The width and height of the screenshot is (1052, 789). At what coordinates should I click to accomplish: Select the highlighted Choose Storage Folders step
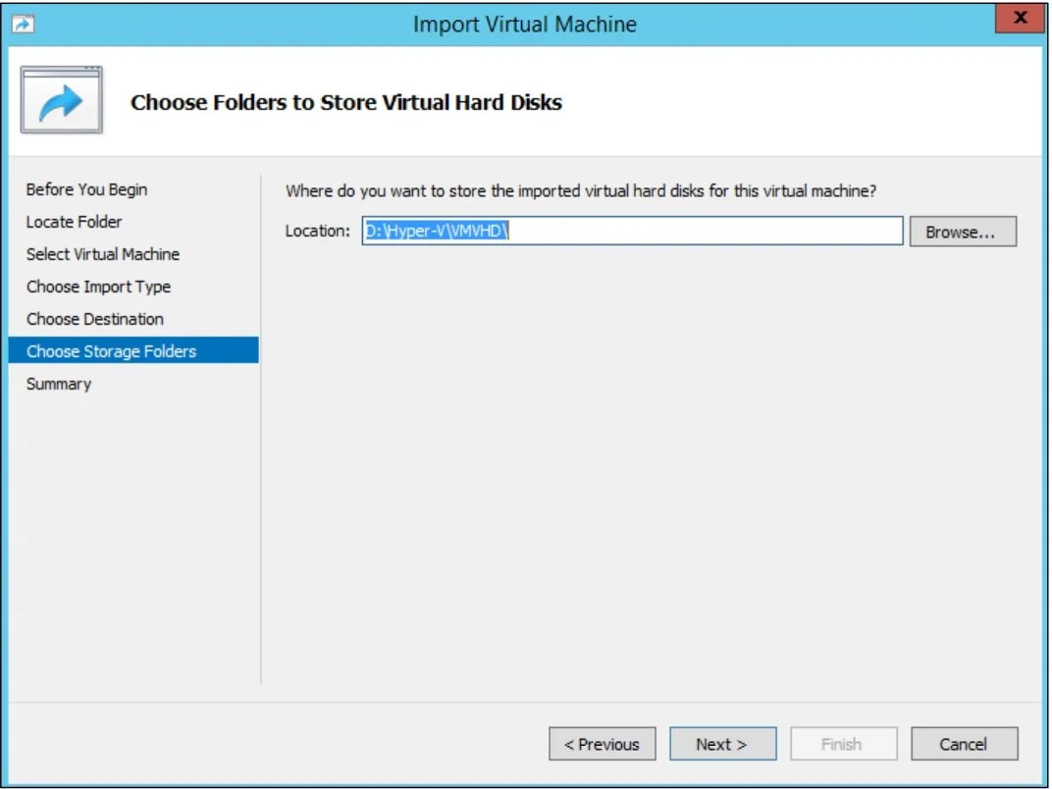point(111,351)
